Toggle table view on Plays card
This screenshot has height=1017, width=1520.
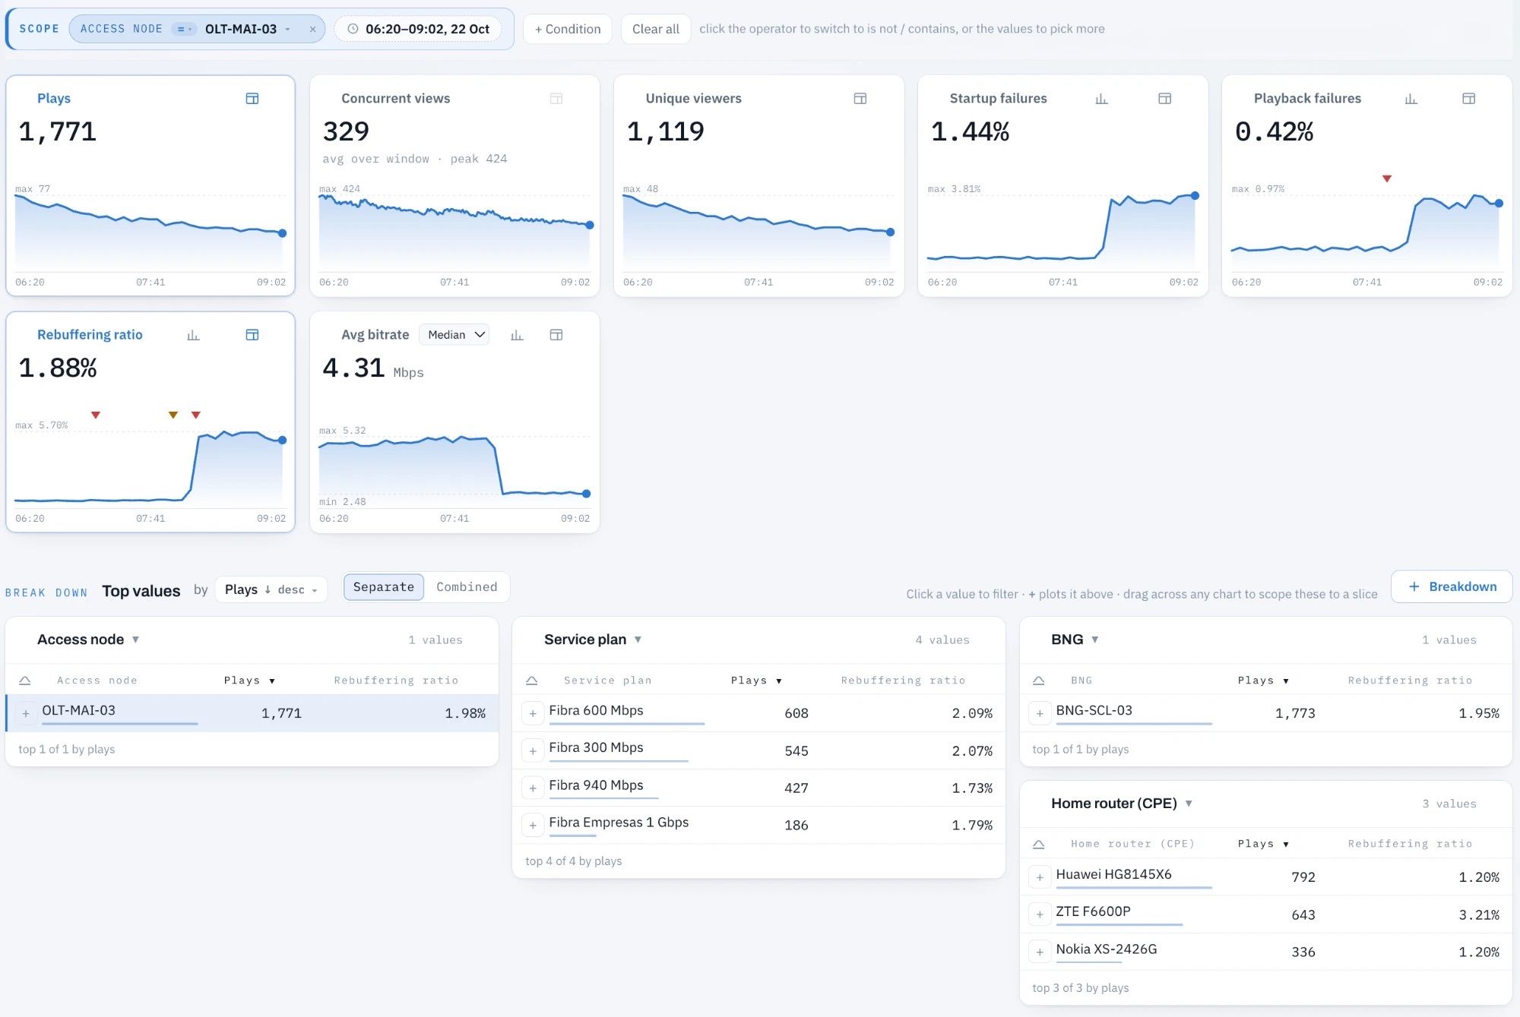point(252,99)
